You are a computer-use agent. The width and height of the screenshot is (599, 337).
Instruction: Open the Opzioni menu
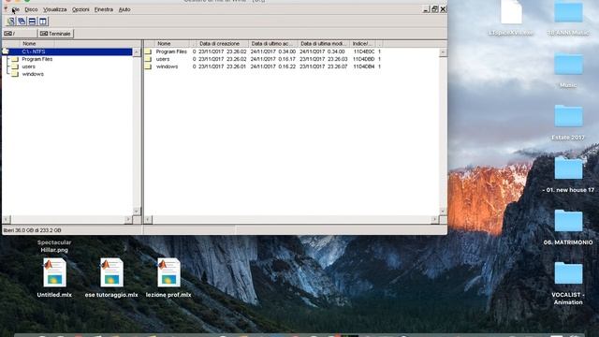[x=80, y=9]
